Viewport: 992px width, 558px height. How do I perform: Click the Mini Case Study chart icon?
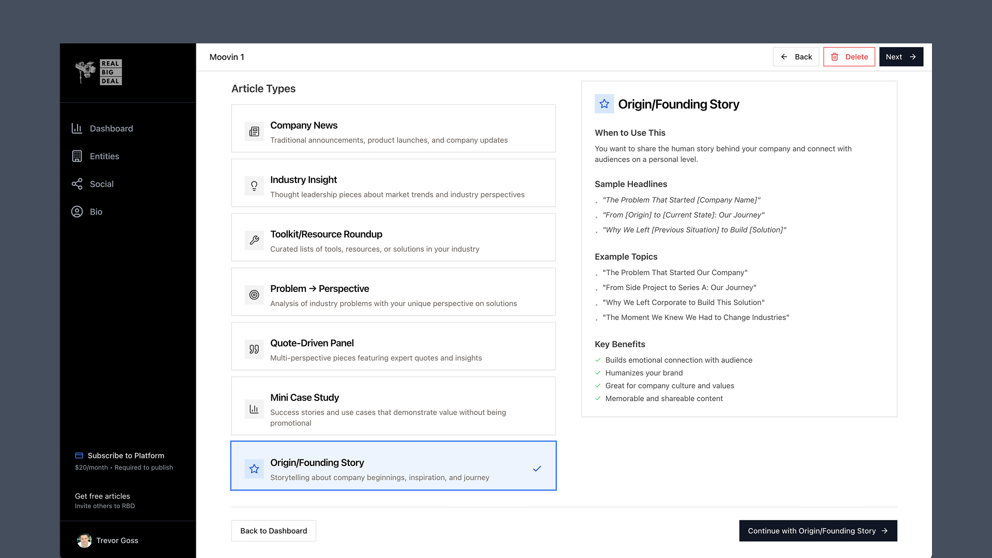[254, 409]
